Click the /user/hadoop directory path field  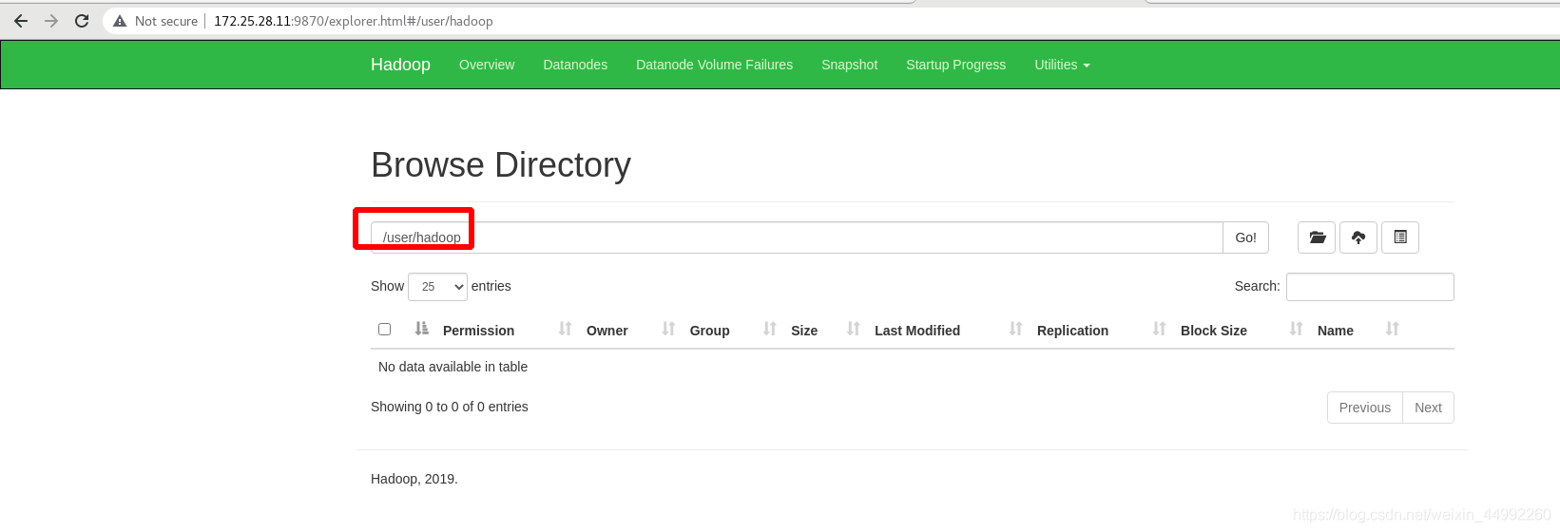[797, 237]
